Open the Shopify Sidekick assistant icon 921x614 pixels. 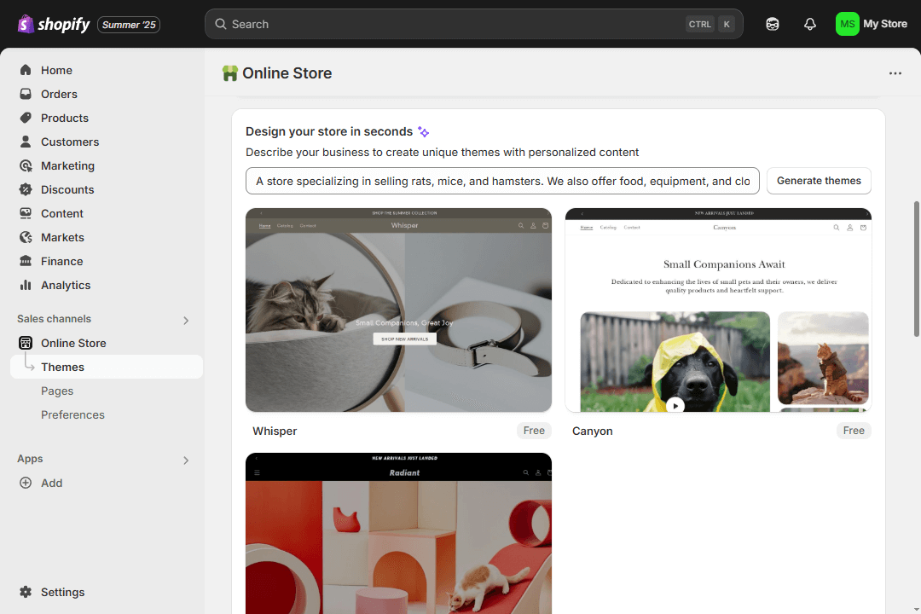773,24
